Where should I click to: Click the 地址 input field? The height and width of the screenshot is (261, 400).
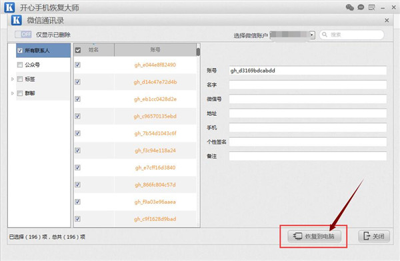[x=307, y=113]
